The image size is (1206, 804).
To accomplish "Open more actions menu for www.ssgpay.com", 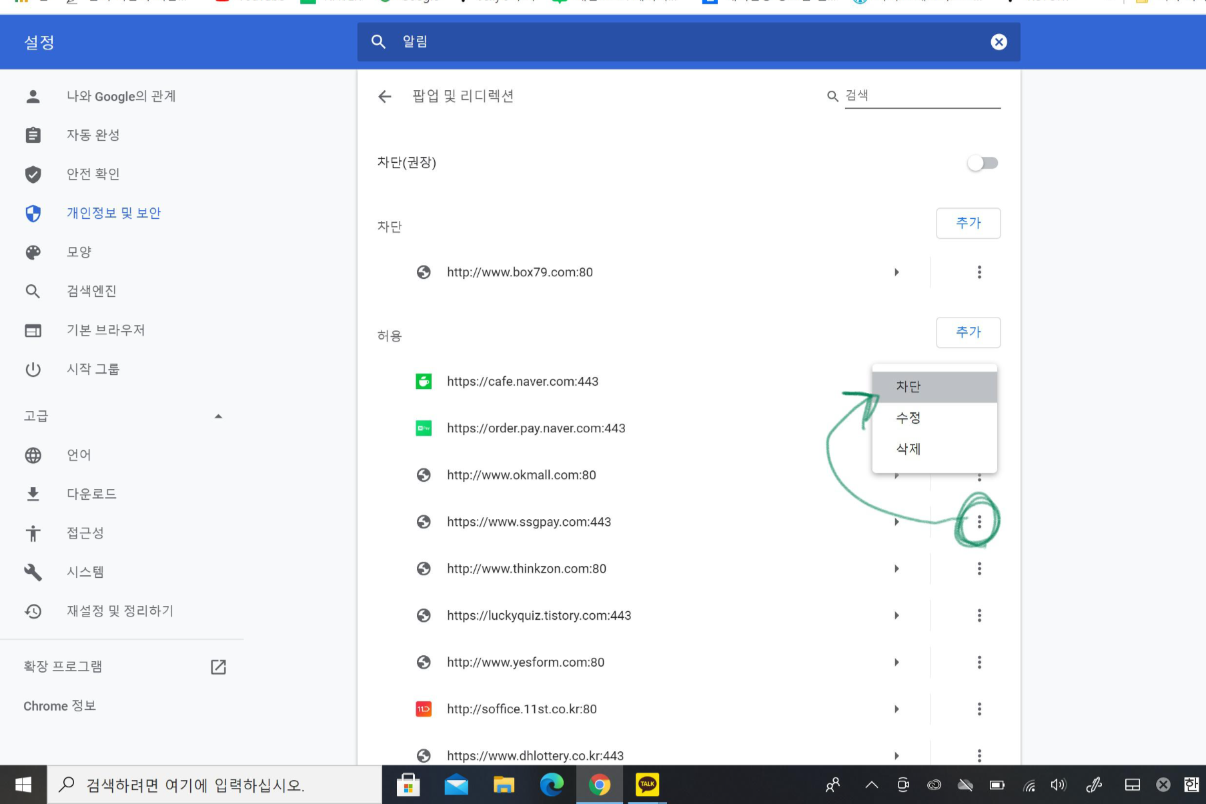I will pos(979,522).
